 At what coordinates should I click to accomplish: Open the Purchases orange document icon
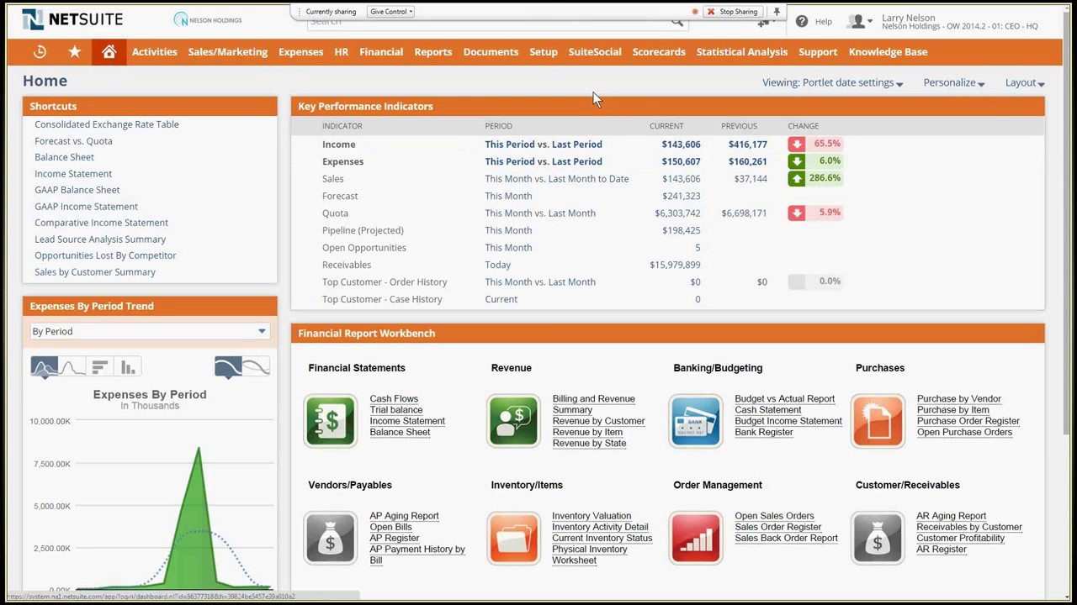[x=878, y=420]
